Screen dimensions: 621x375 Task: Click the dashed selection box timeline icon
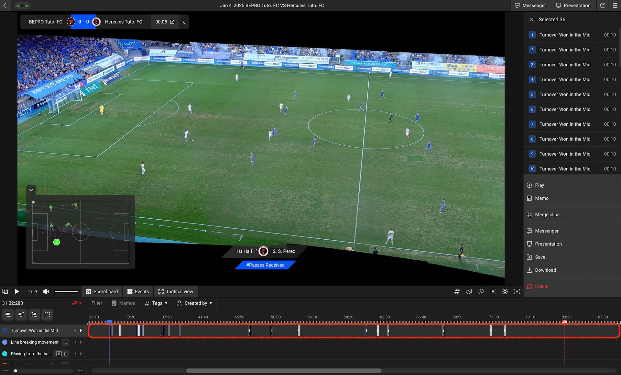[47, 315]
